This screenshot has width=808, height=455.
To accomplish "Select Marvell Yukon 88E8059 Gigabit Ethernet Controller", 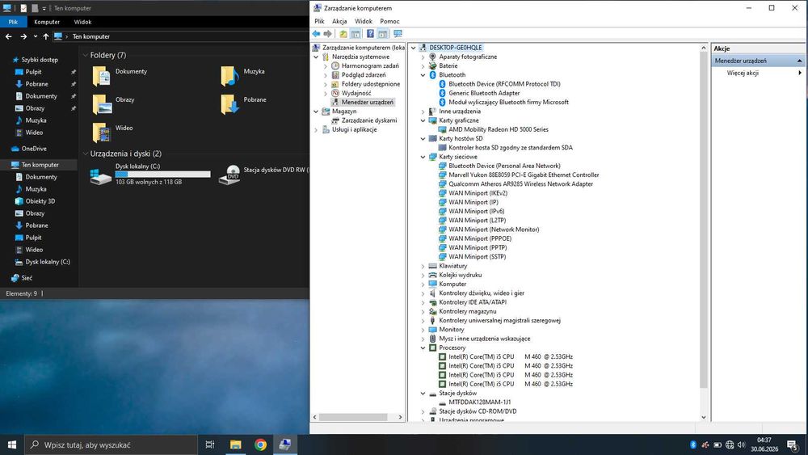I will pos(524,175).
